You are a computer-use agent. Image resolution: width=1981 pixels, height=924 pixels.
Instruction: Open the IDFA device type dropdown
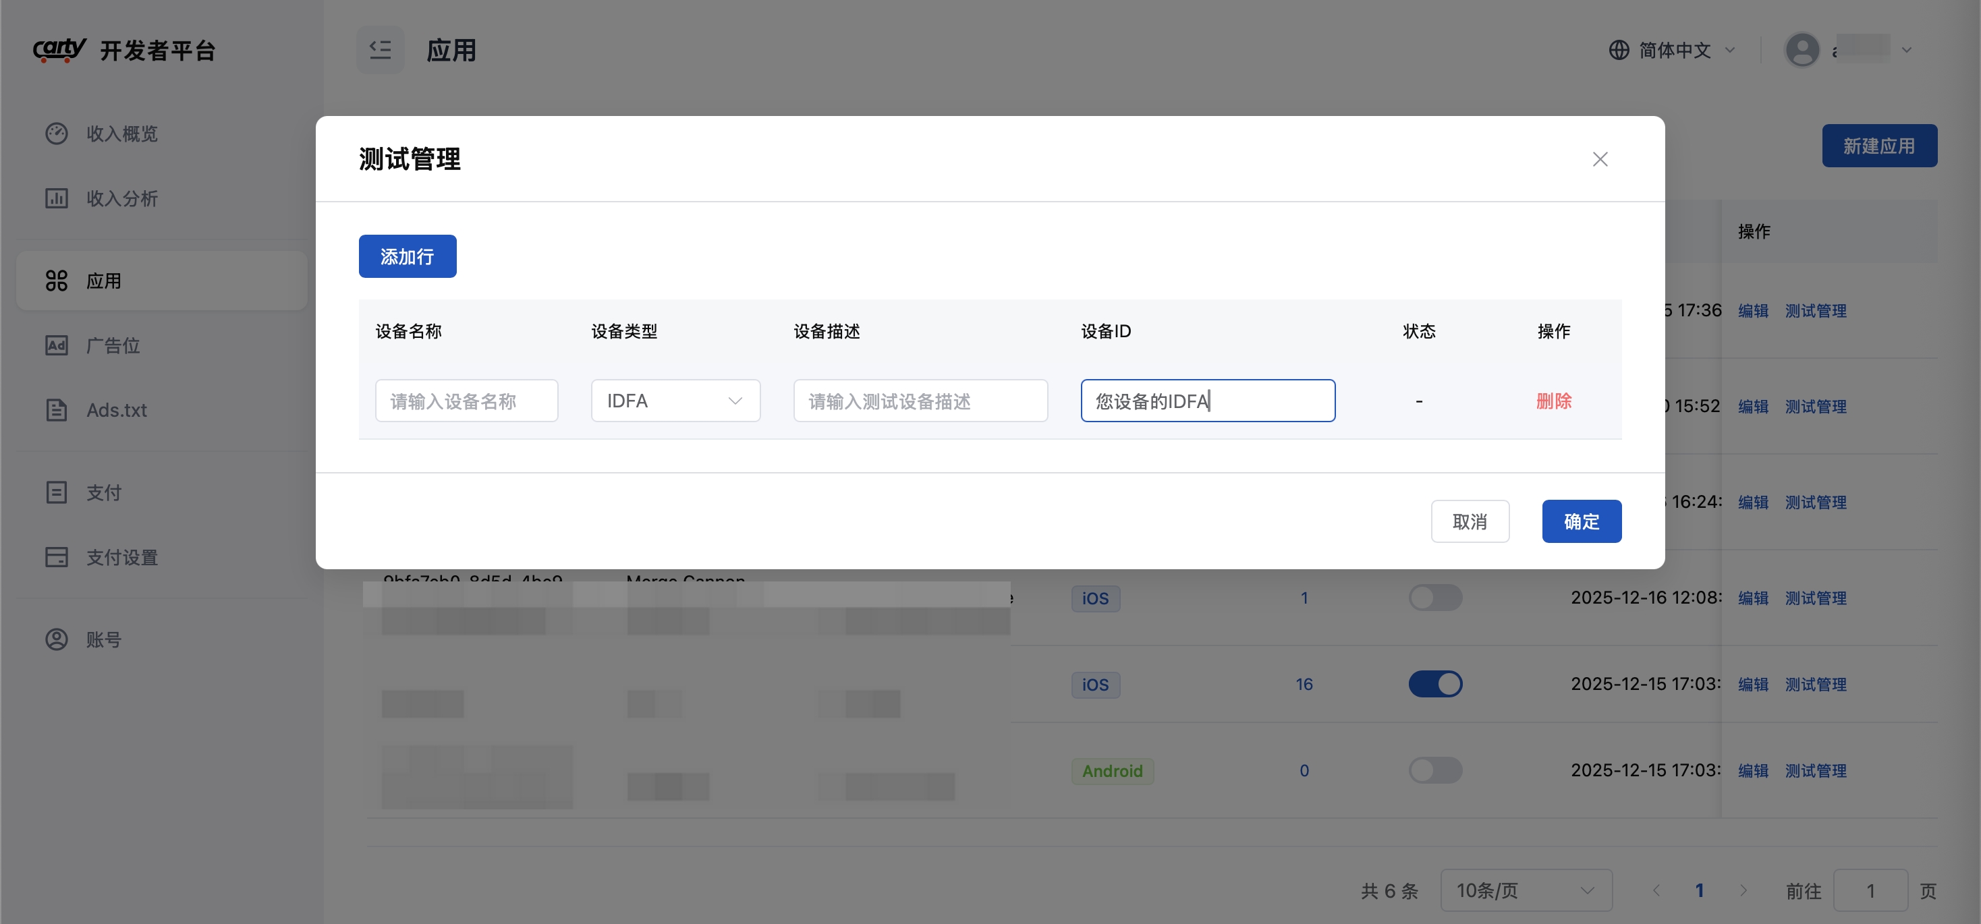coord(675,401)
